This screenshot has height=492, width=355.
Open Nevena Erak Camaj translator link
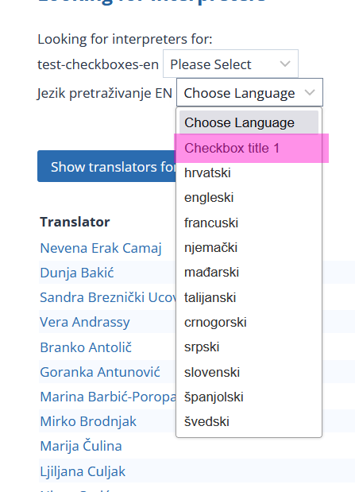(x=101, y=248)
